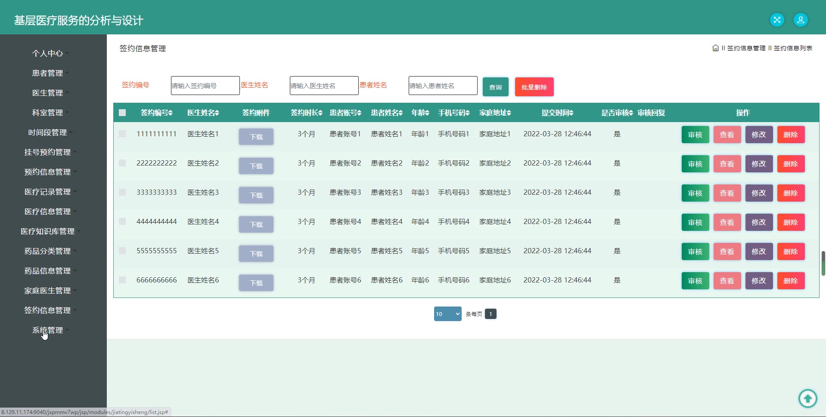Sort by 是否审核 column arrows
The width and height of the screenshot is (826, 417).
[x=631, y=113]
